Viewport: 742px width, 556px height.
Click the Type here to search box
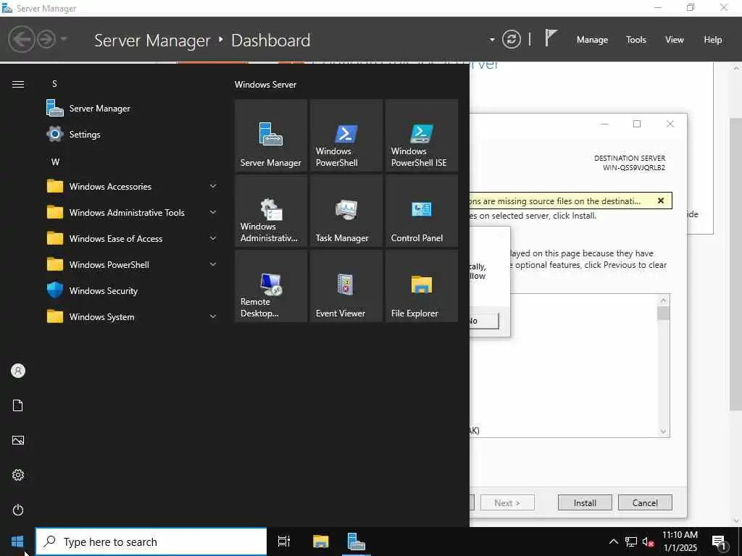click(x=151, y=542)
